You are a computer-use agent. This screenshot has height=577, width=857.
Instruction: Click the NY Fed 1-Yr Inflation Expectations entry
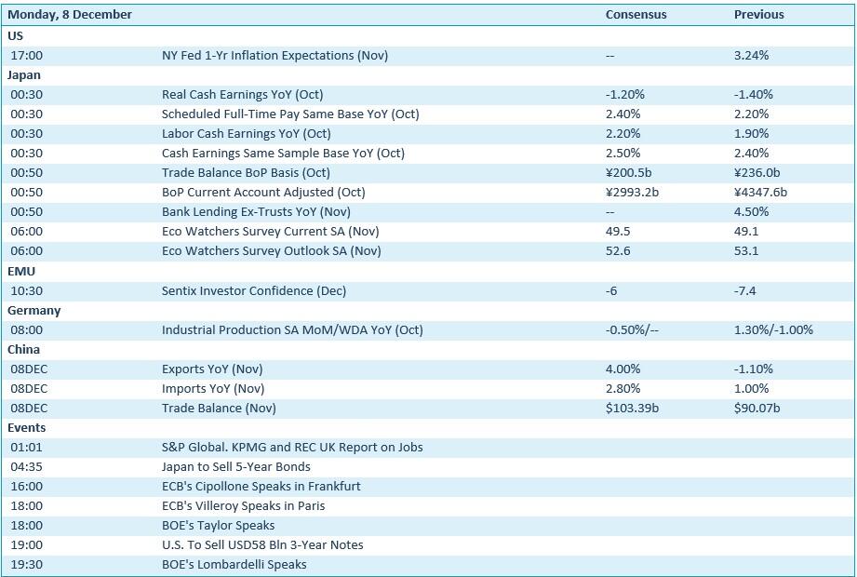coord(275,55)
